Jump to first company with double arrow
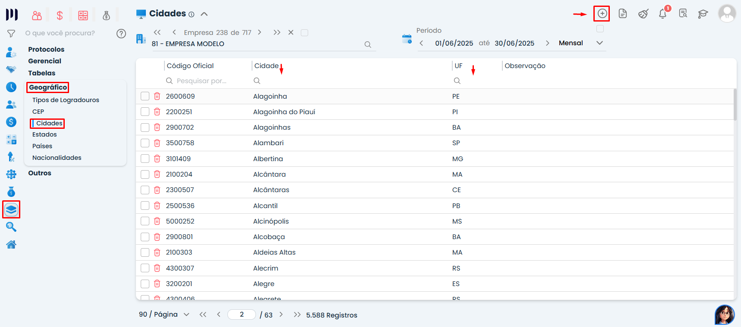The width and height of the screenshot is (741, 327). click(157, 32)
